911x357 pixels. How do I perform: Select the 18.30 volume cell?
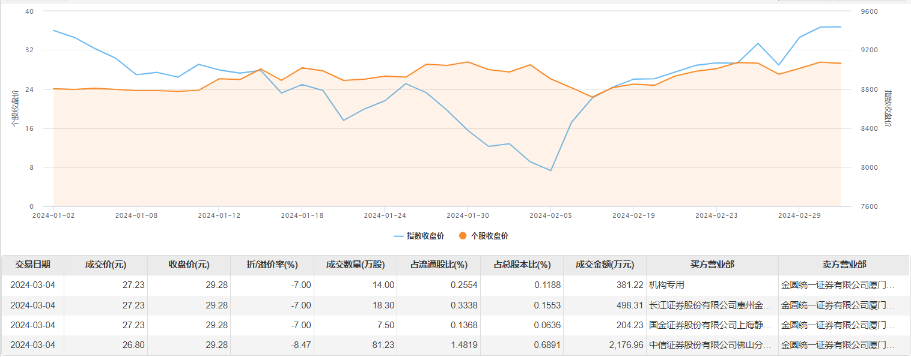click(355, 305)
